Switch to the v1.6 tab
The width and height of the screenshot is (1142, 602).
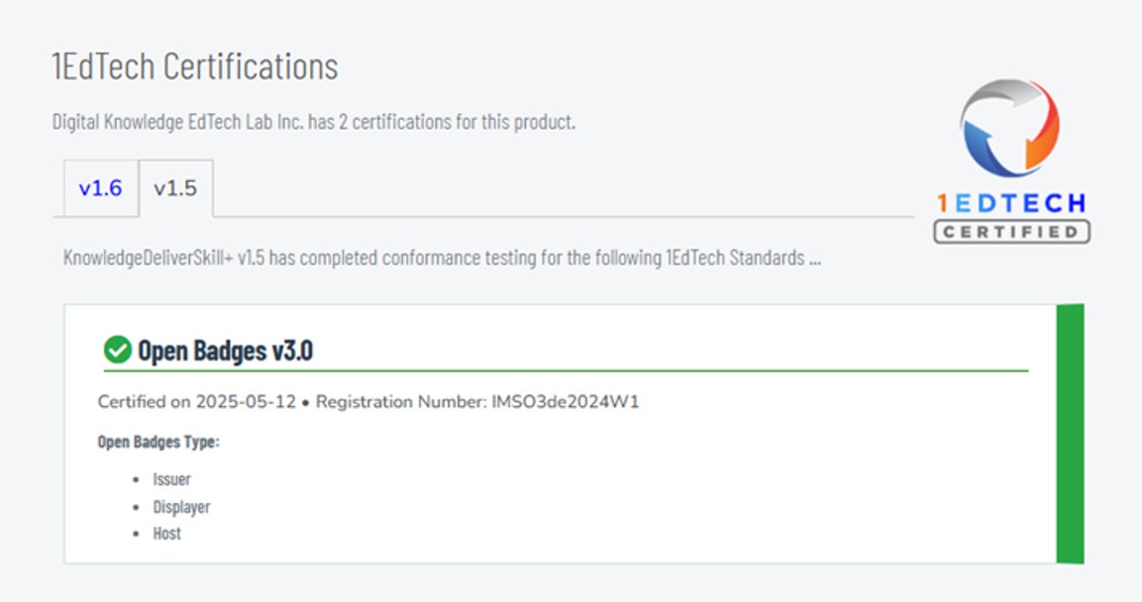pyautogui.click(x=100, y=188)
